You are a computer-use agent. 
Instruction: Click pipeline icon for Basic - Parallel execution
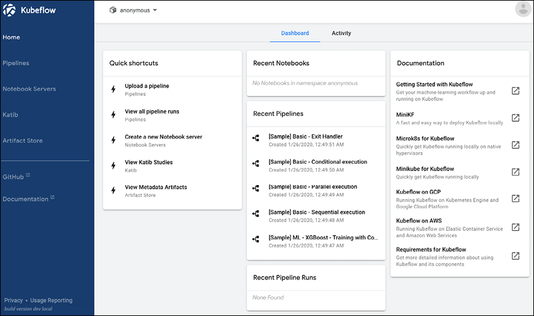[x=256, y=188]
